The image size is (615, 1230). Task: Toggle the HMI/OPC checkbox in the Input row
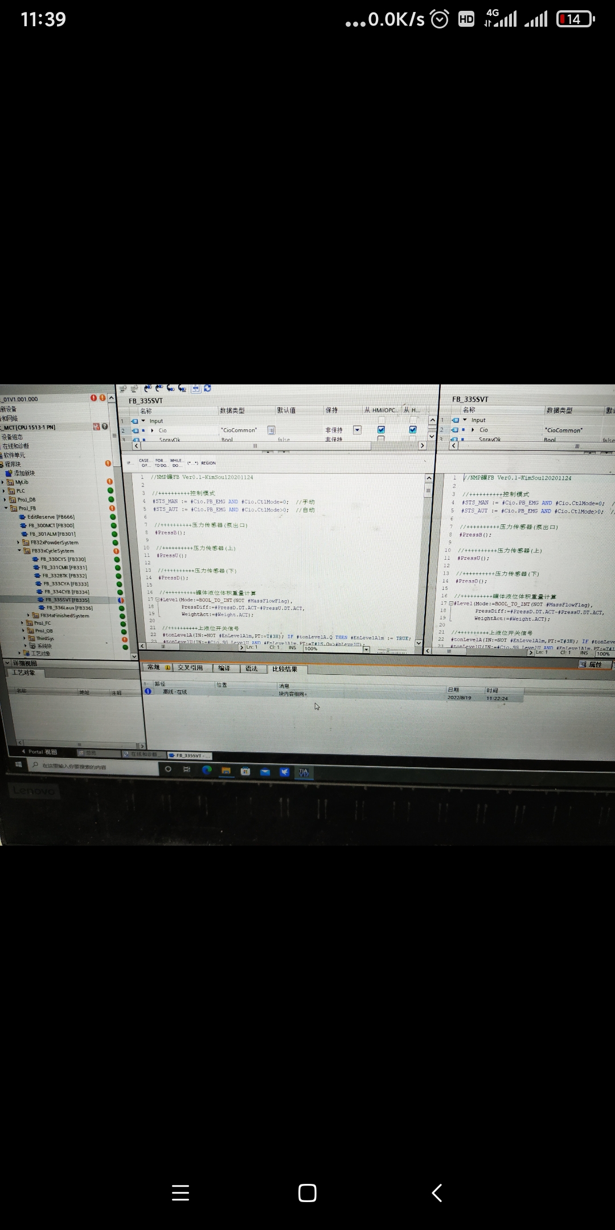click(382, 420)
